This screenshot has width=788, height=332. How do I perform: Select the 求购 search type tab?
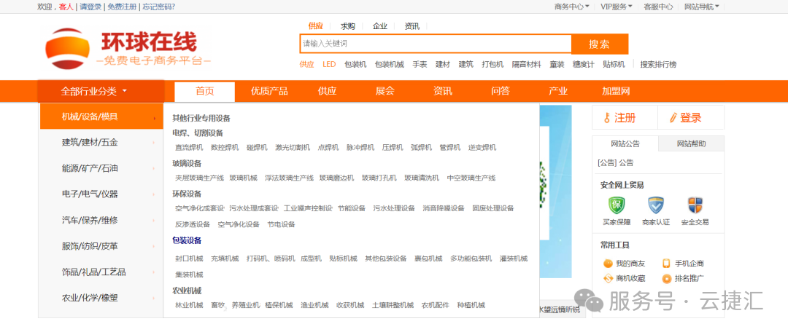point(347,26)
